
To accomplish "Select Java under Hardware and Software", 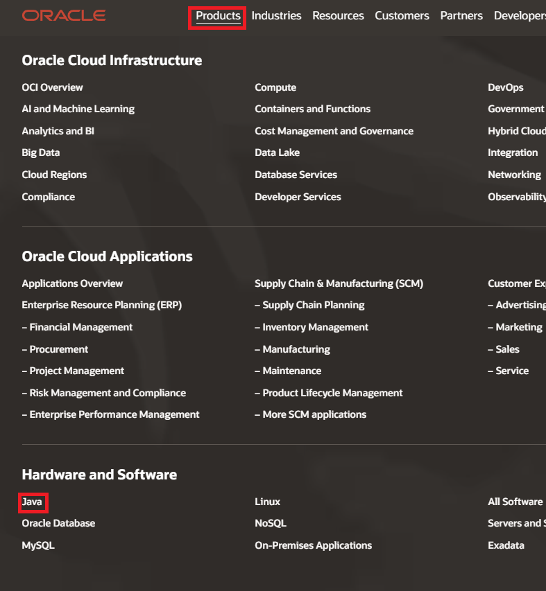I will click(32, 502).
